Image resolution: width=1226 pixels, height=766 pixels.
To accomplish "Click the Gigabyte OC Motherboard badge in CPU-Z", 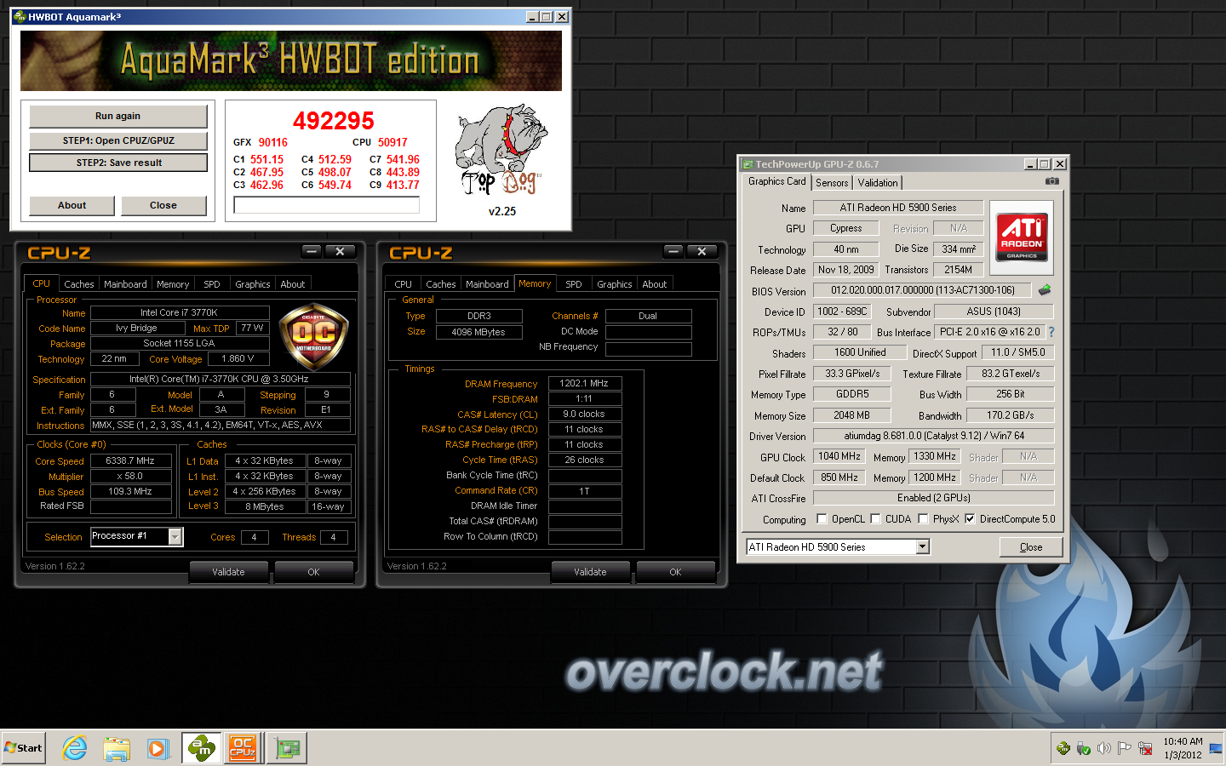I will [x=313, y=336].
